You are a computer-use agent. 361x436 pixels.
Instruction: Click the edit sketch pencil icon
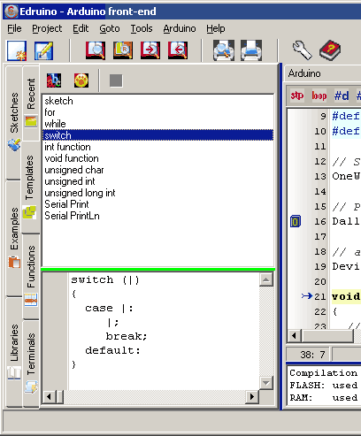tap(44, 50)
